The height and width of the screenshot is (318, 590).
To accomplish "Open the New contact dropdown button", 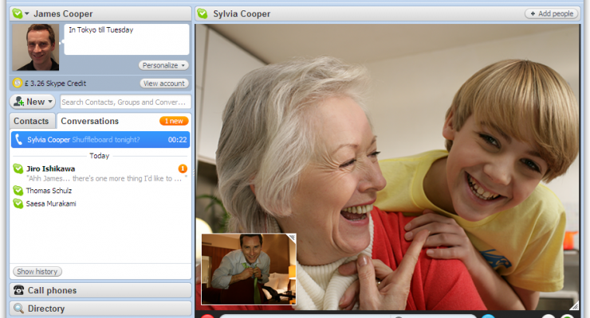I will tap(32, 102).
